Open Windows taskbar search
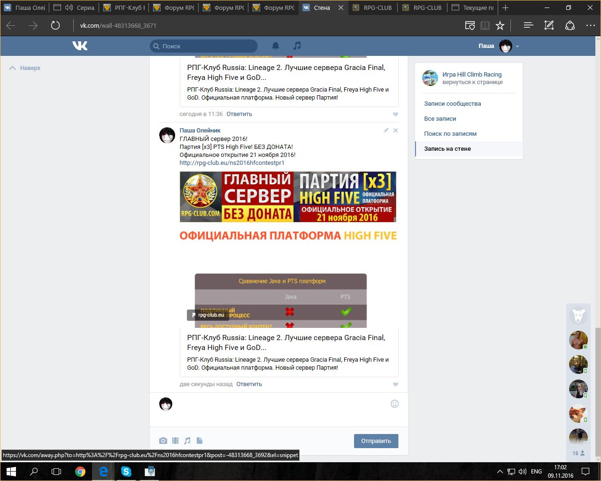The image size is (601, 481). click(34, 472)
